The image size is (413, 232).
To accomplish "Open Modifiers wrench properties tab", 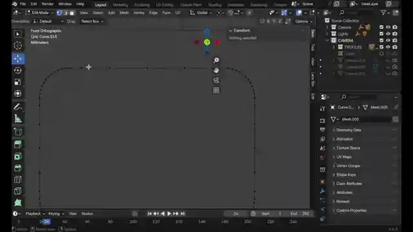I will click(x=323, y=191).
